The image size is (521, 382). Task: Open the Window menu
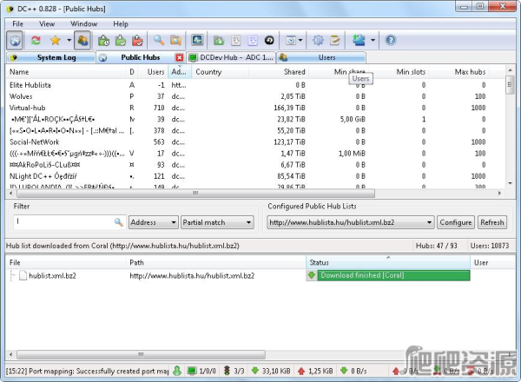pos(84,23)
